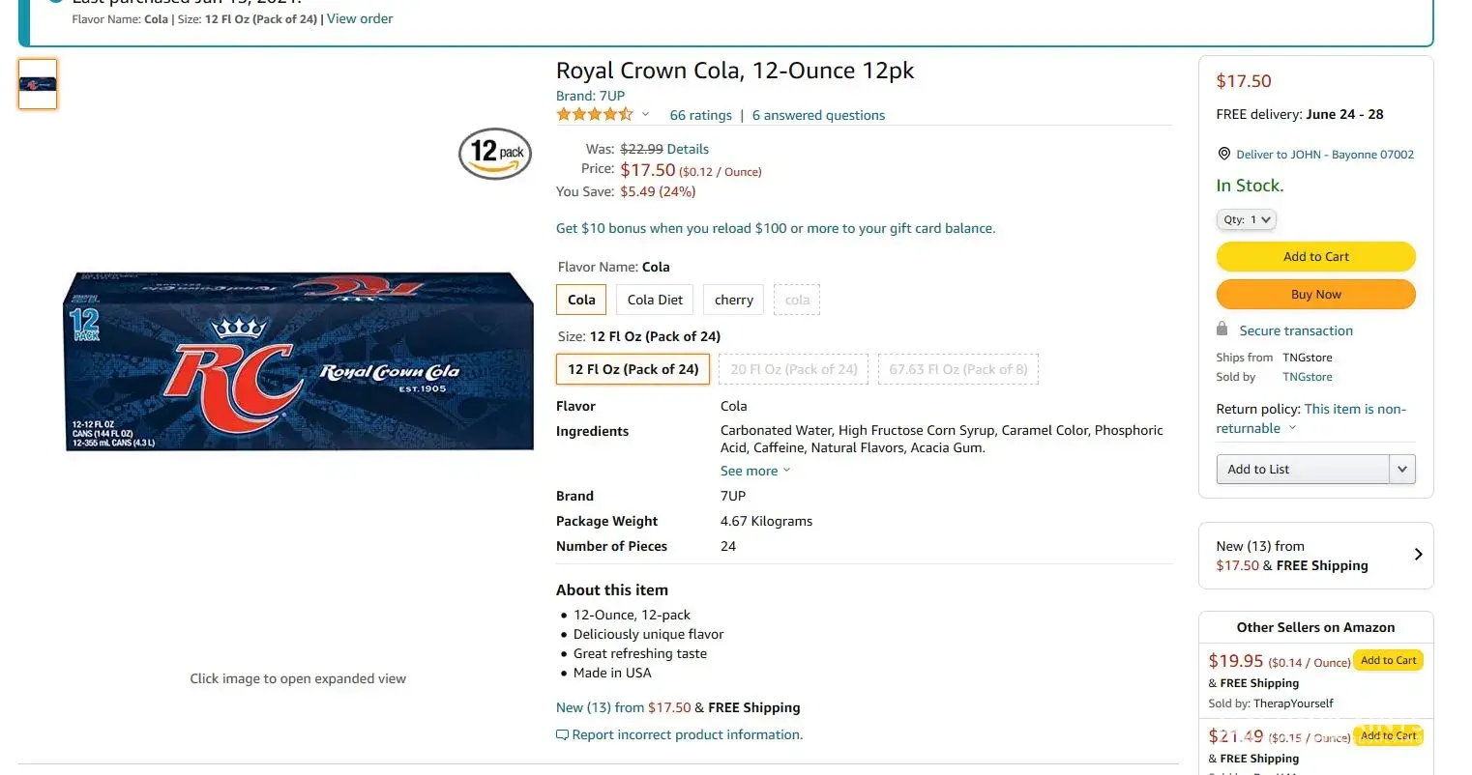Click the report incorrect info speech bubble icon

click(x=562, y=735)
